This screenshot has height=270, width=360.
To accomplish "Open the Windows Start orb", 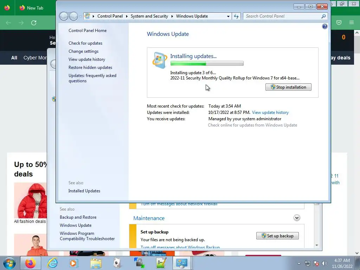I will coord(9,263).
